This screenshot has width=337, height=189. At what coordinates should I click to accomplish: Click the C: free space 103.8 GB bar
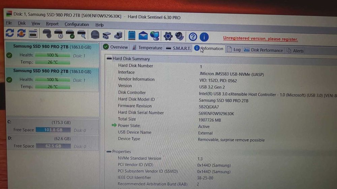coord(53,130)
